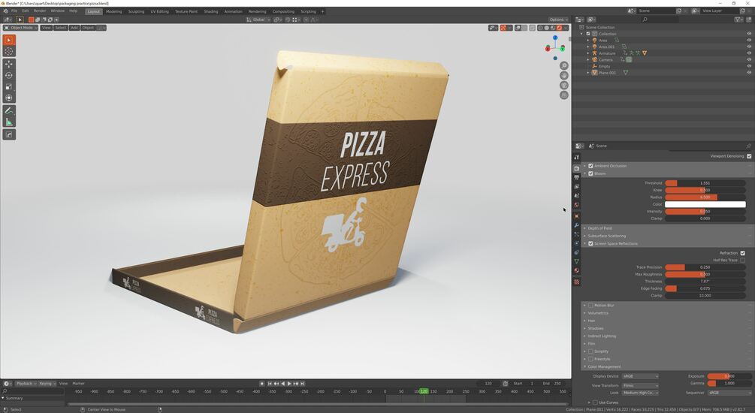Click the zoom viewport gizmo icon
The height and width of the screenshot is (413, 755).
point(564,65)
